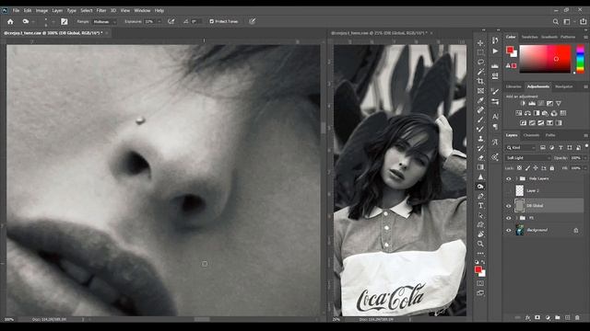Toggle Quick Mask mode icon
The width and height of the screenshot is (590, 331).
point(480,283)
